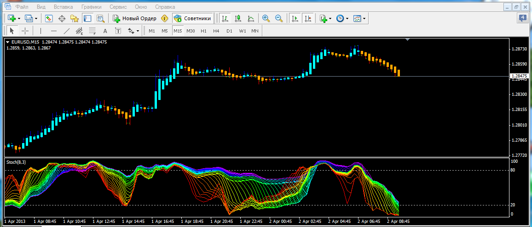Switch to D1 timeframe
The width and height of the screenshot is (532, 227).
click(x=229, y=31)
